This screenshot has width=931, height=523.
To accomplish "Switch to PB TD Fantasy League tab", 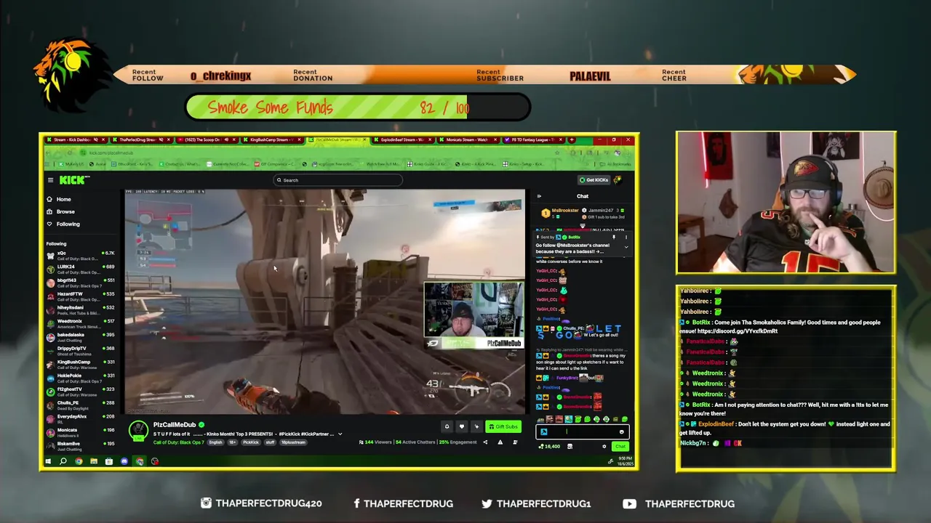I will (532, 139).
